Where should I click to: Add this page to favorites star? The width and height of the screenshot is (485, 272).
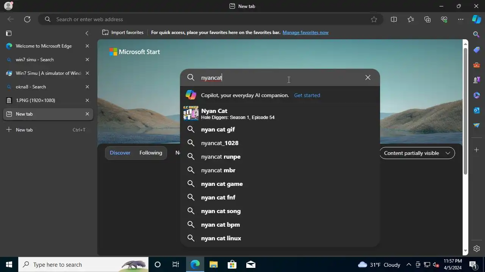point(374,19)
